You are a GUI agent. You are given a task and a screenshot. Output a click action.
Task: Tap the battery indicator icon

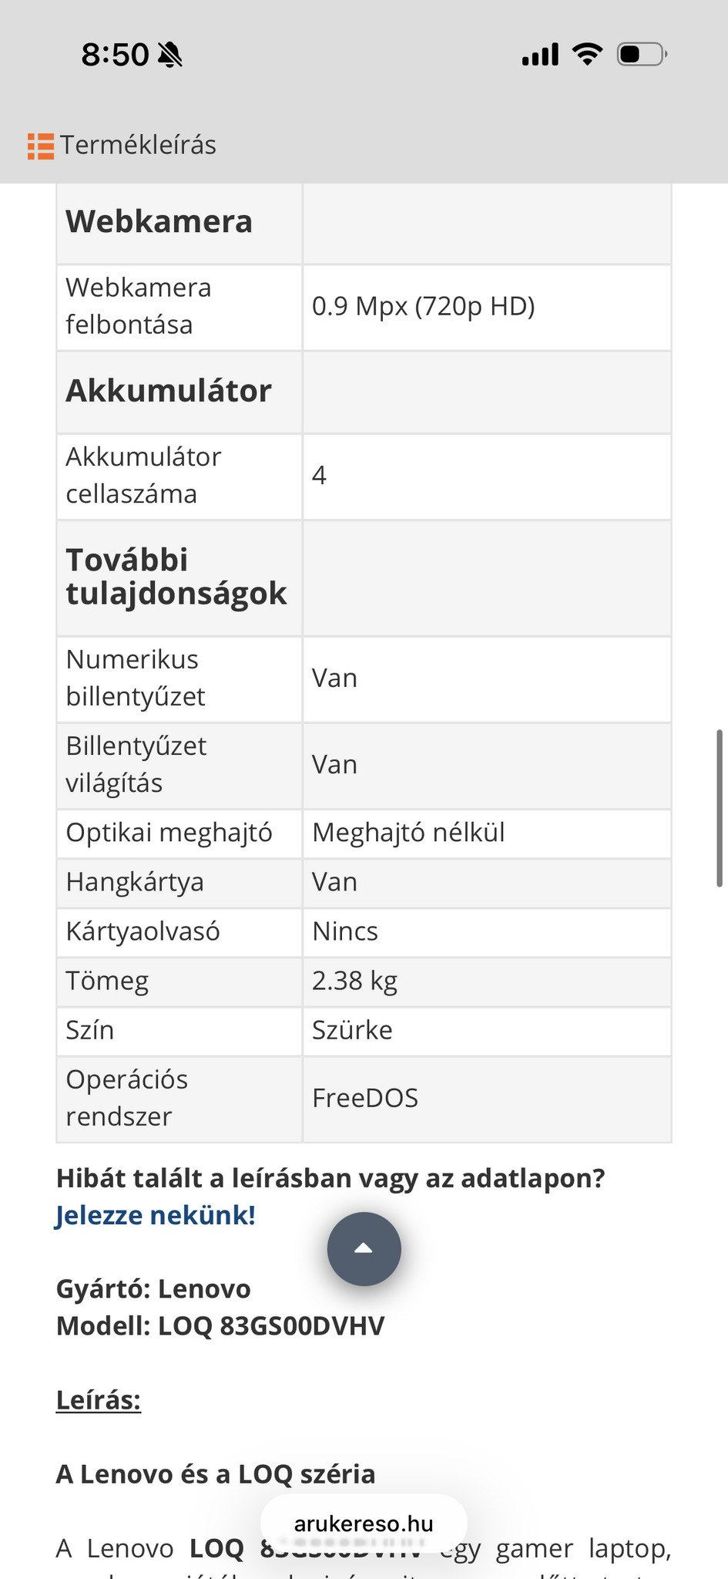641,54
